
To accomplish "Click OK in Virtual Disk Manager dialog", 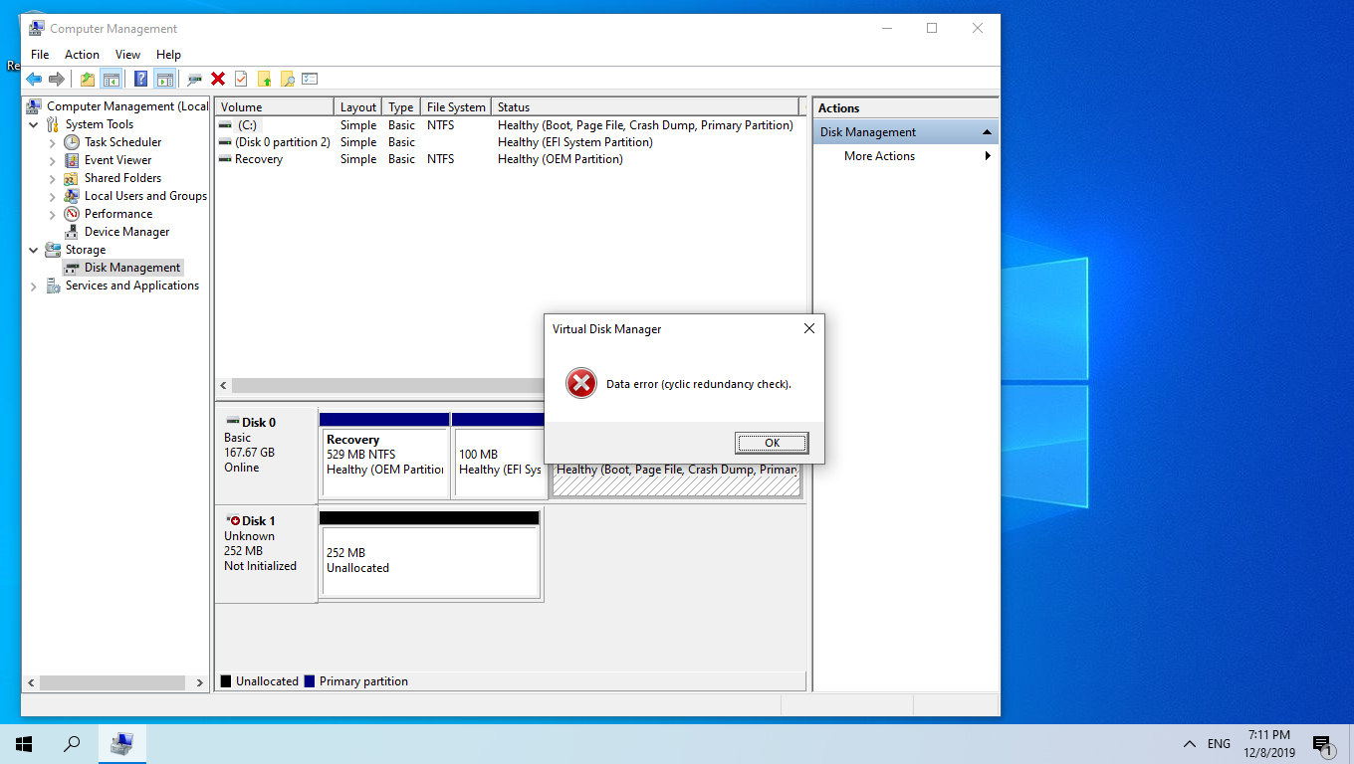I will (x=772, y=443).
